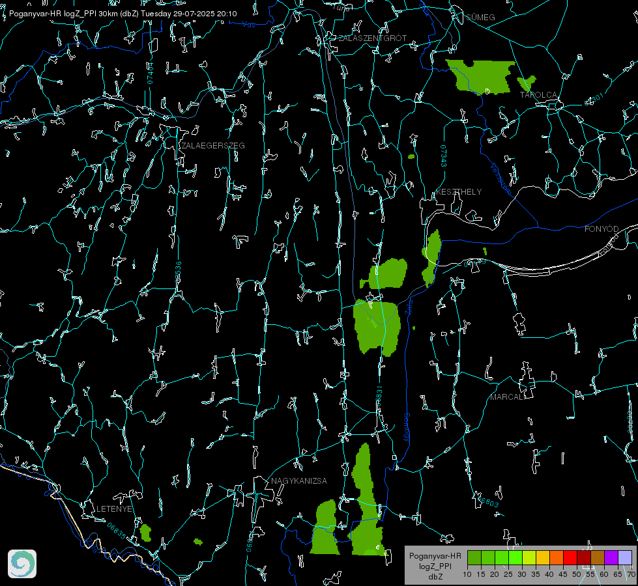
Task: Click the 30km range text in title
Action: tap(108, 14)
